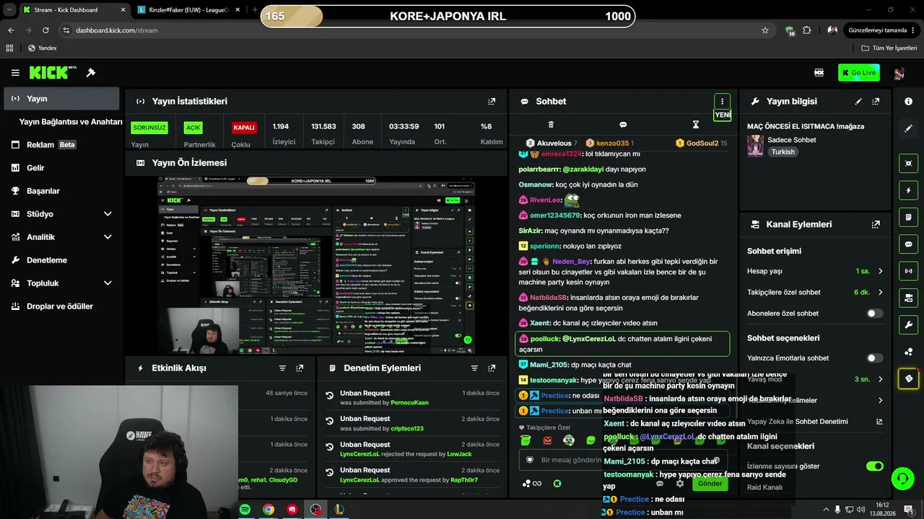Viewport: 924px width, 519px height.
Task: Click the moderator hammer icon next to Kick logo
Action: click(x=91, y=73)
